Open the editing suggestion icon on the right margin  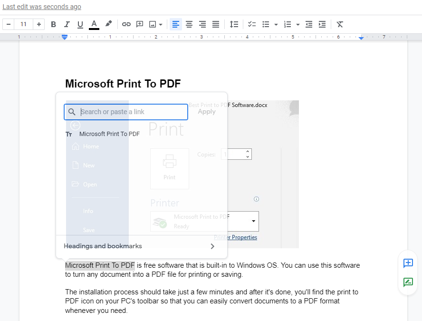tap(408, 282)
